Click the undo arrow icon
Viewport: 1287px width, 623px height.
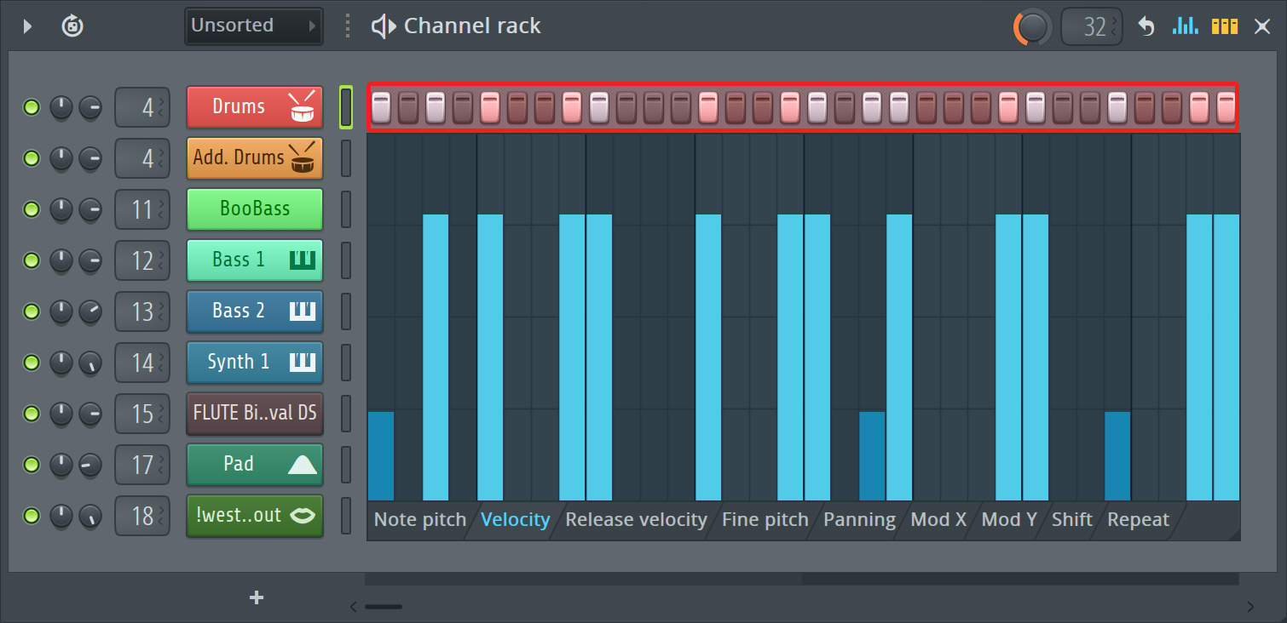[1146, 26]
